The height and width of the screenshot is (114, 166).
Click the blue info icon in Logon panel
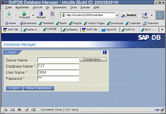click(x=104, y=52)
